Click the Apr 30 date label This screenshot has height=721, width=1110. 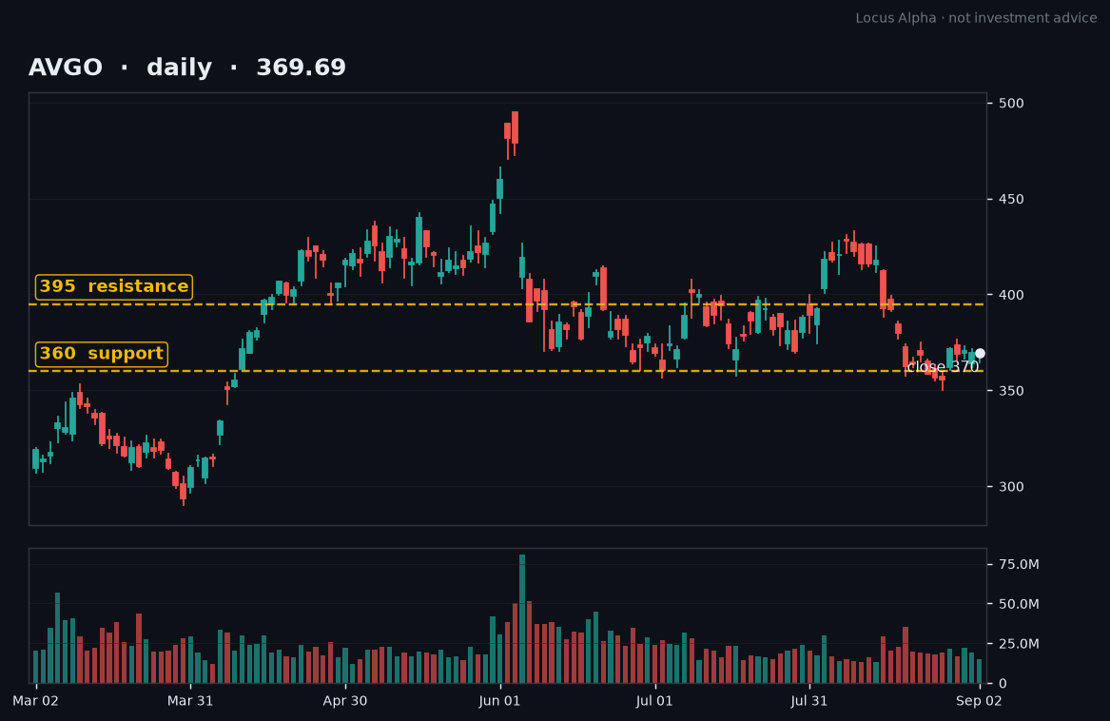(x=344, y=701)
